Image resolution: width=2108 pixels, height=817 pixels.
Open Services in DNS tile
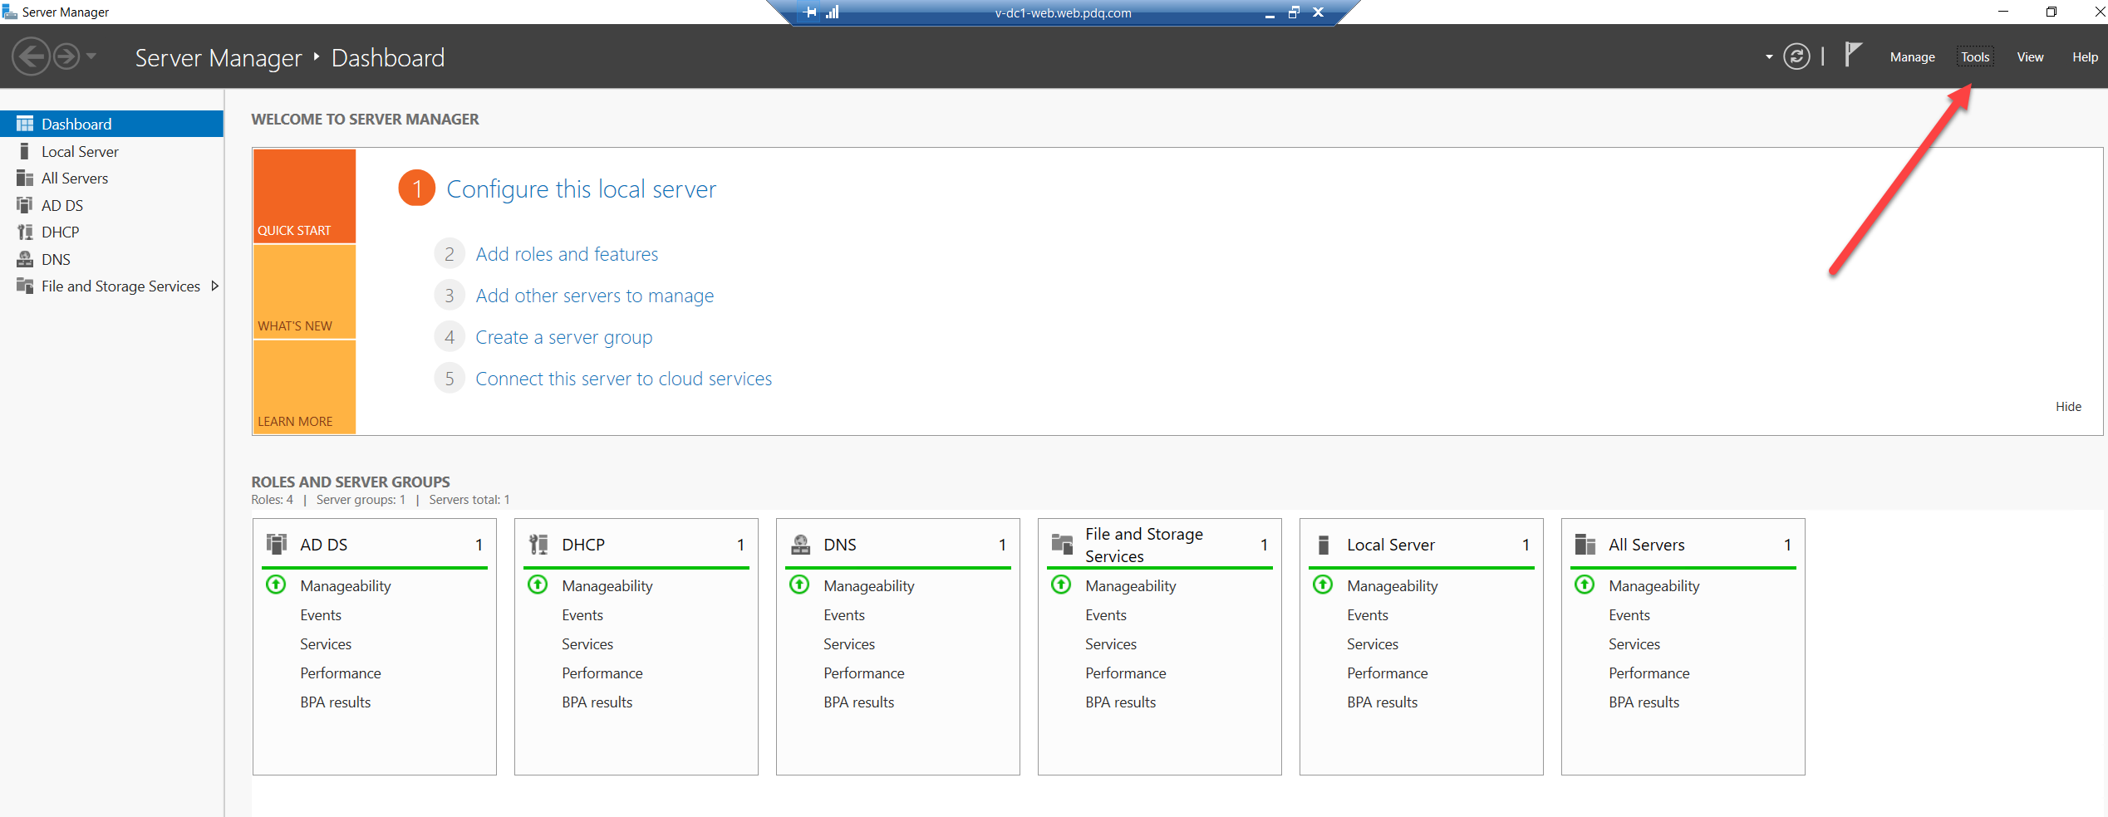(849, 644)
